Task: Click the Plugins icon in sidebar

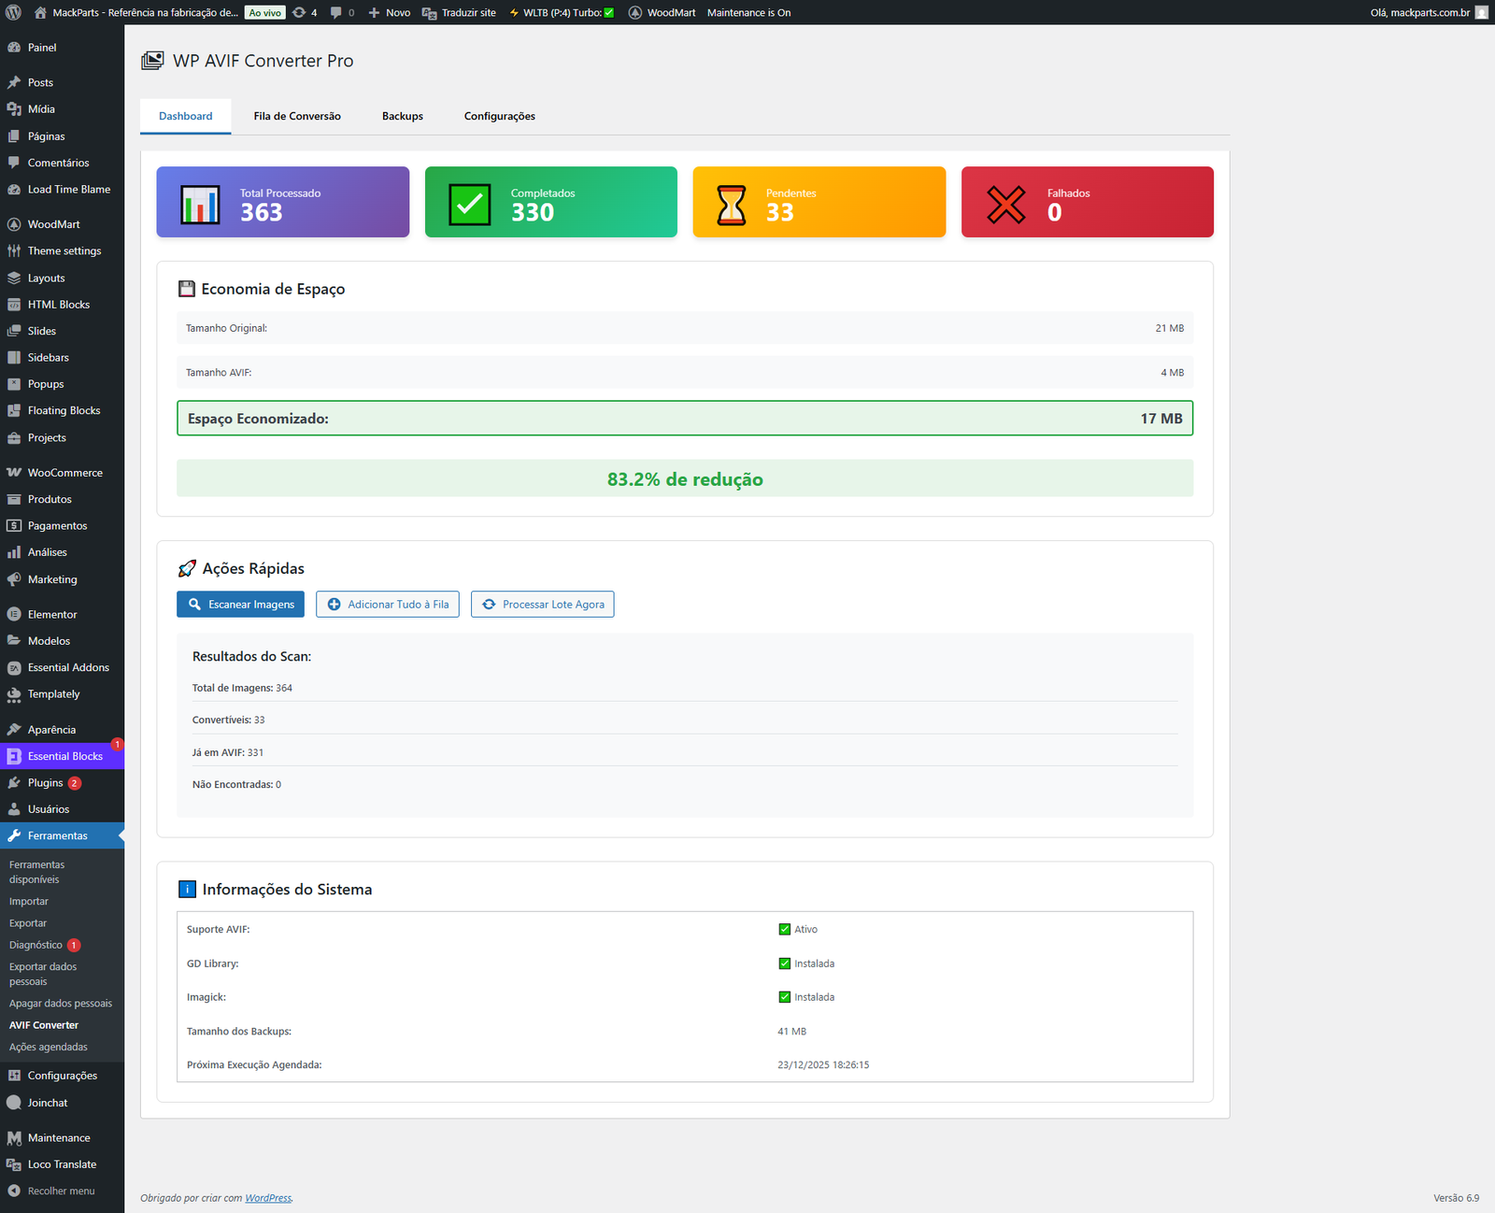Action: click(14, 783)
